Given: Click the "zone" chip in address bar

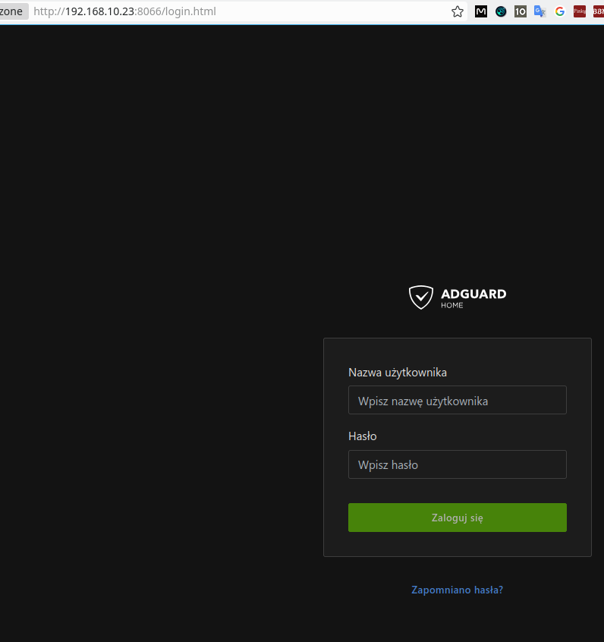Looking at the screenshot, I should click(x=13, y=11).
